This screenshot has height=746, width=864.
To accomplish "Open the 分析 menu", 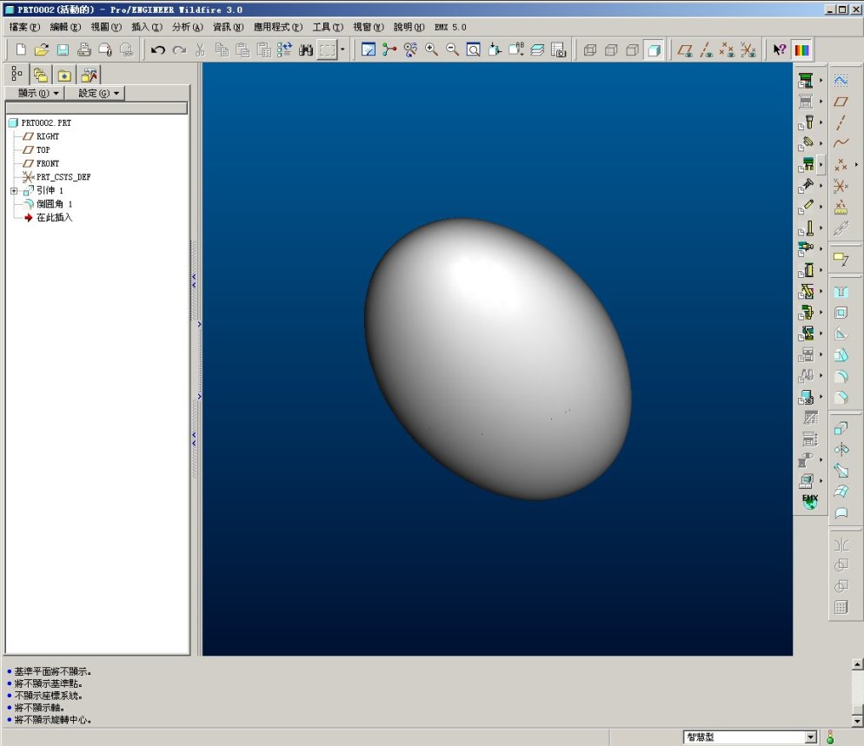I will 188,27.
